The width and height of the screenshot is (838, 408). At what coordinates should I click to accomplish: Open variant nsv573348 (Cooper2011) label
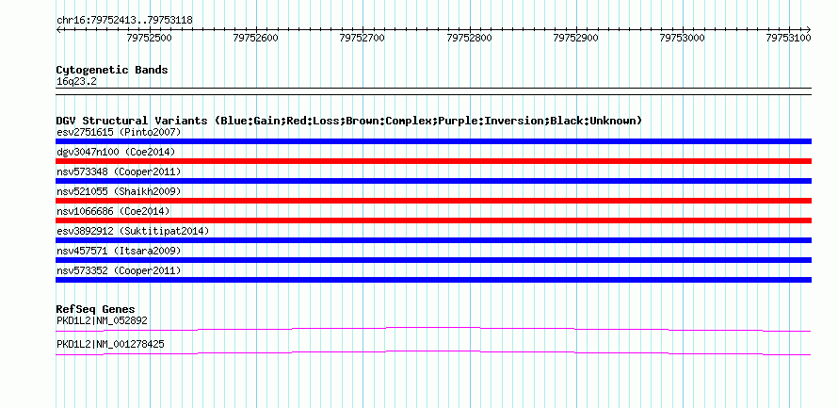(x=119, y=171)
